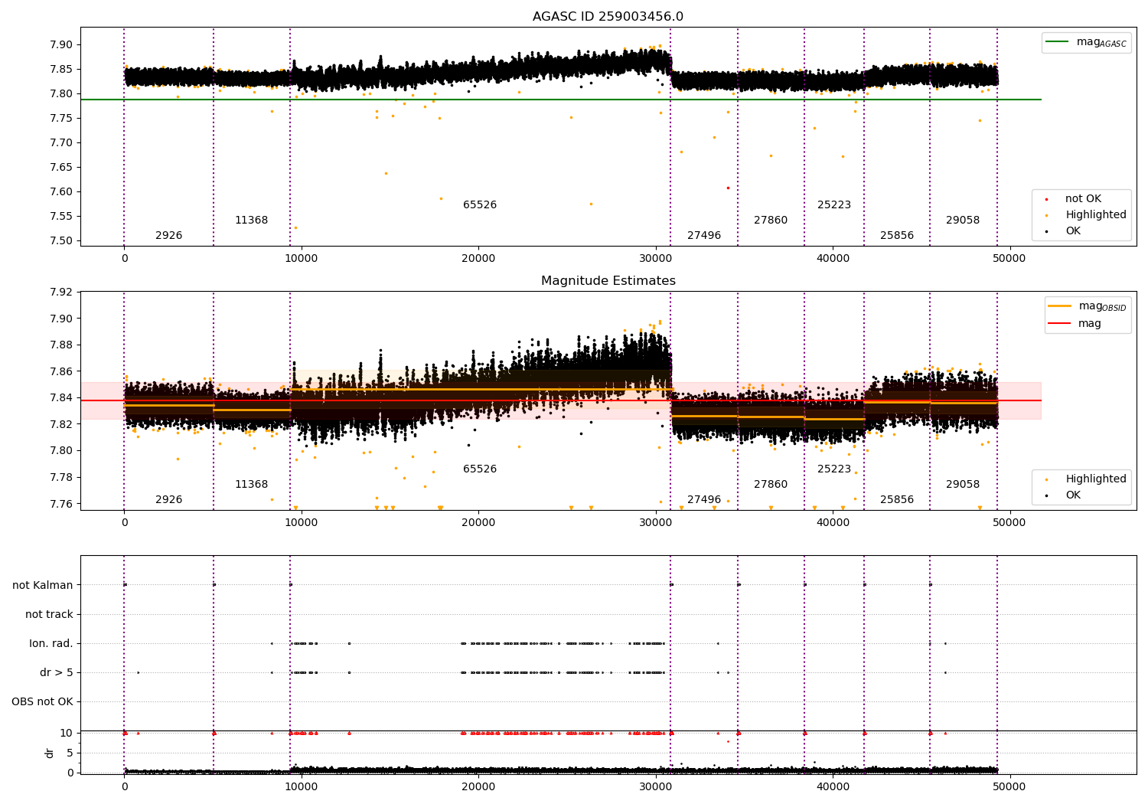Click obsid label 27860 in the top plot
The width and height of the screenshot is (1148, 804).
771,221
